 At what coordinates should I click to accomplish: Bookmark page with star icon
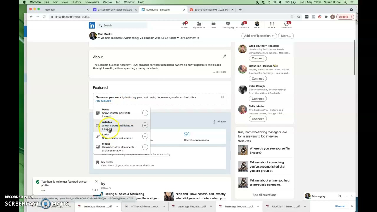[x=299, y=17]
